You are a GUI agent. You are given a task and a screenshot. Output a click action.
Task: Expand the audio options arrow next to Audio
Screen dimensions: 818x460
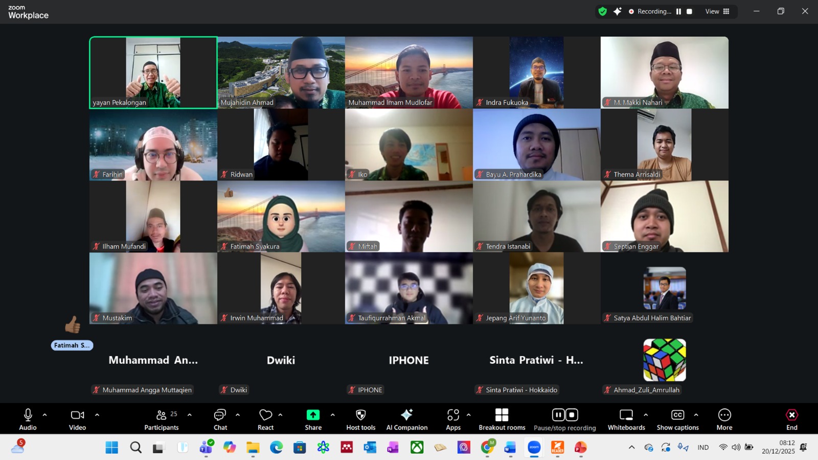tap(45, 415)
